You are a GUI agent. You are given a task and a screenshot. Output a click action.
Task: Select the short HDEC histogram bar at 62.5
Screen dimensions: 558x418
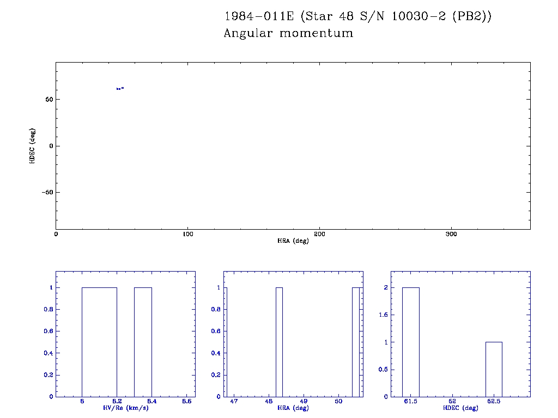coord(494,369)
